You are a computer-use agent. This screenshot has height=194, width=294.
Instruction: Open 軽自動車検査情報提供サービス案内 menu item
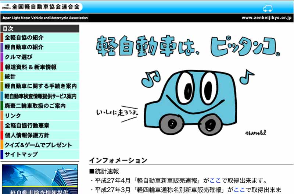pyautogui.click(x=40, y=96)
